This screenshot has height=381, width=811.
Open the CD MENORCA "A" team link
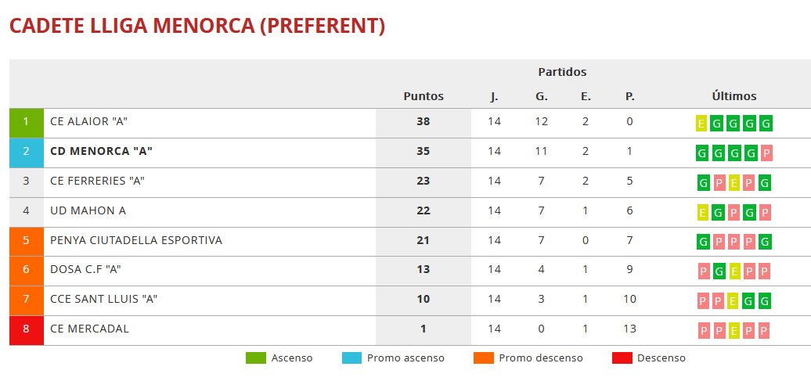pos(101,152)
